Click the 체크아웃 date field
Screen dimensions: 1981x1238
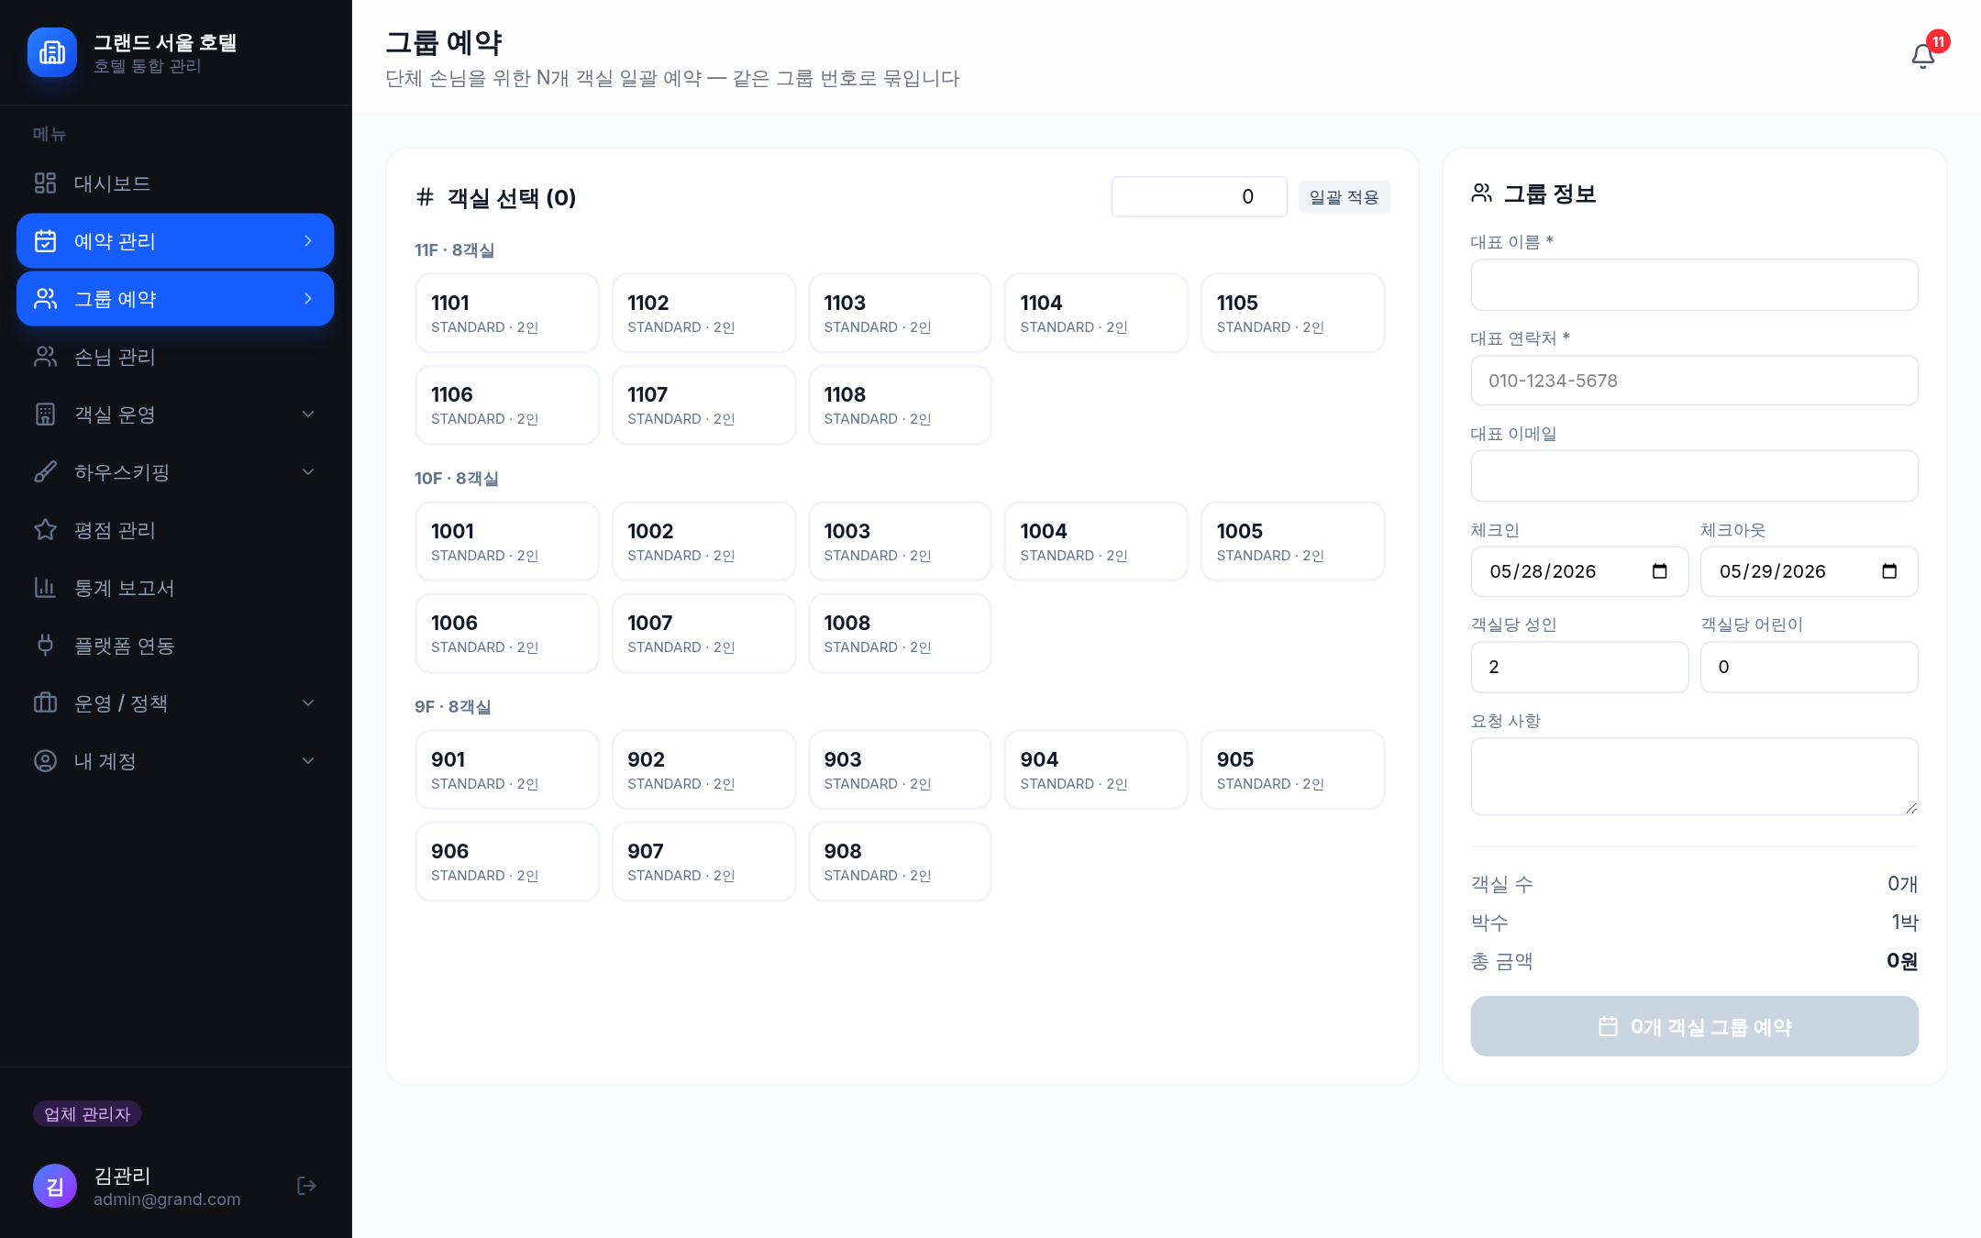pyautogui.click(x=1809, y=571)
